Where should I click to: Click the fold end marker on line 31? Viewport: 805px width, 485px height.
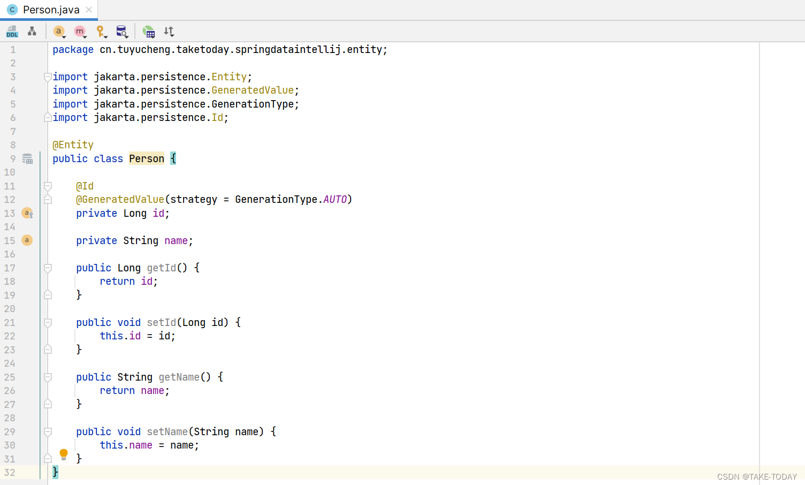(48, 459)
